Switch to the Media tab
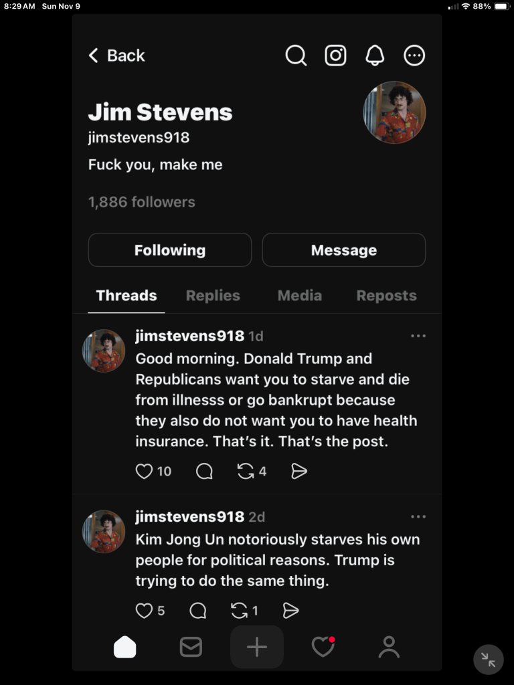Image resolution: width=514 pixels, height=685 pixels. tap(300, 296)
